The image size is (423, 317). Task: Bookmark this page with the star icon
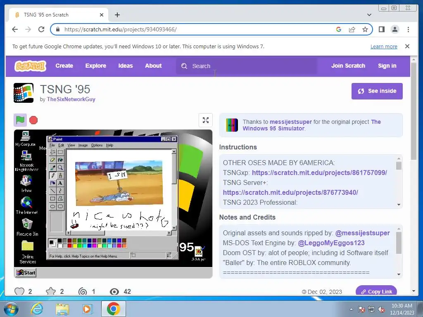coord(365,29)
